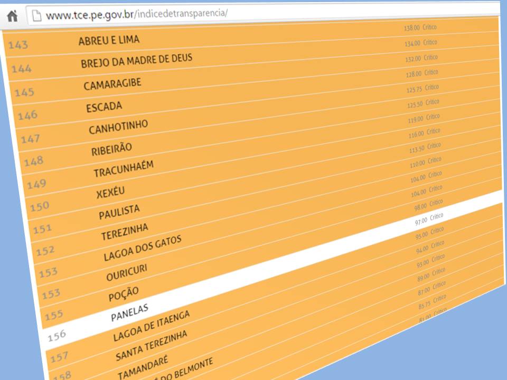Click LAGOA DOS GATOS entry
Viewport: 507px width, 380px height.
click(142, 248)
